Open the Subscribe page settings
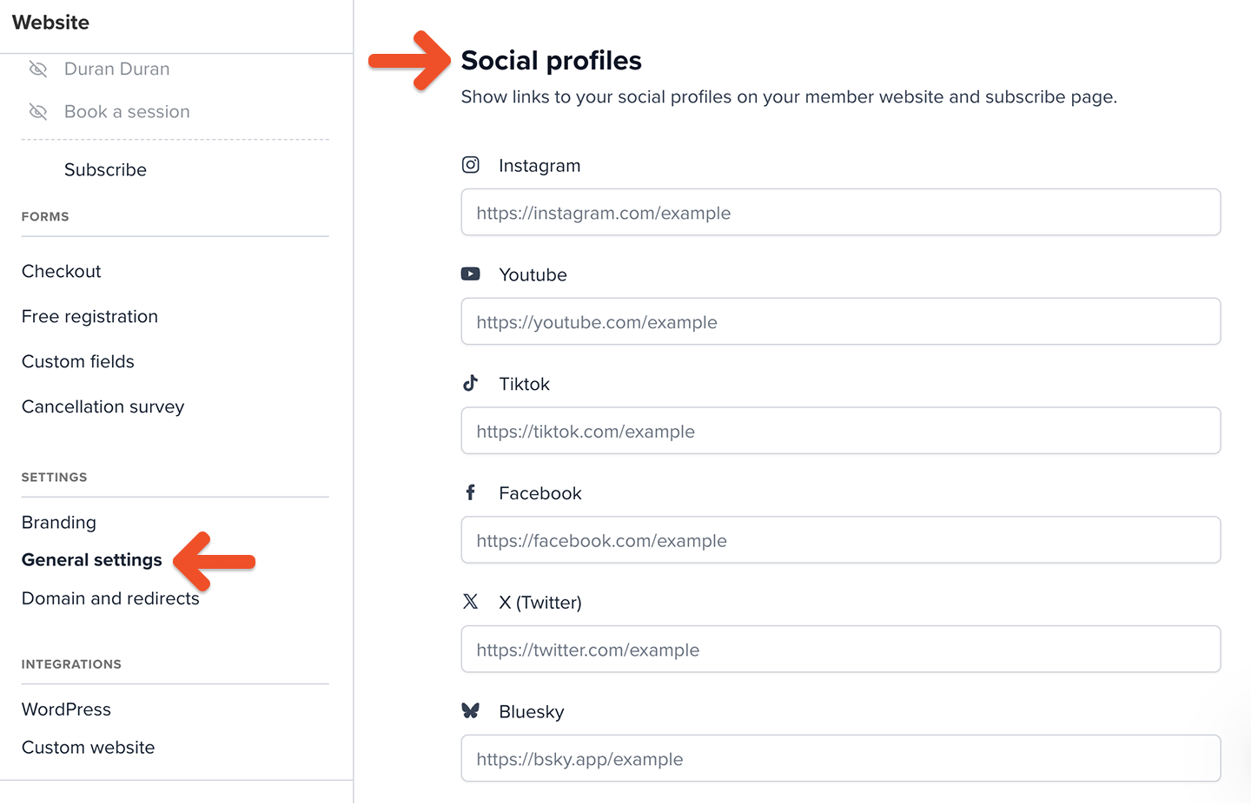The height and width of the screenshot is (805, 1251). (105, 169)
